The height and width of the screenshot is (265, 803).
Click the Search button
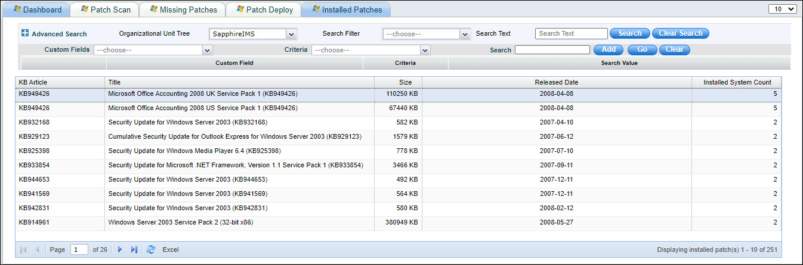coord(630,33)
